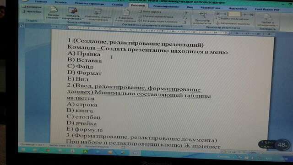Click Изменить список получателей

(98, 15)
